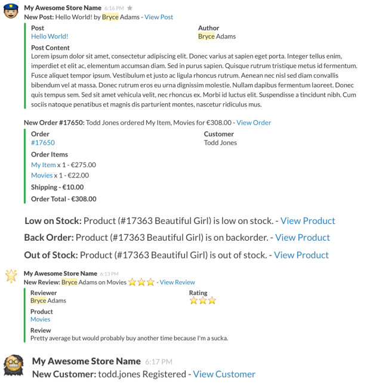Open the Hello World! post link
The image size is (370, 390).
click(50, 36)
